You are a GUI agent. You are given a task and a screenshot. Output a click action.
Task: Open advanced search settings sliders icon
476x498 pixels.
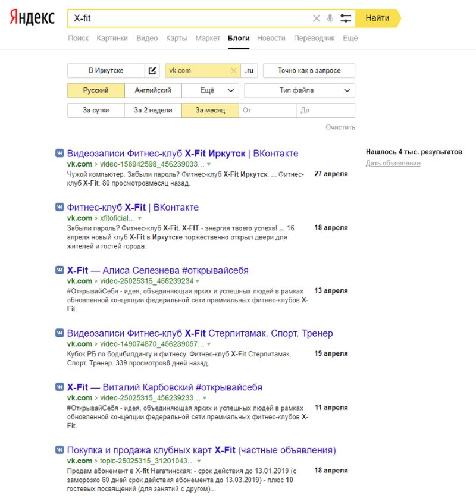point(346,18)
